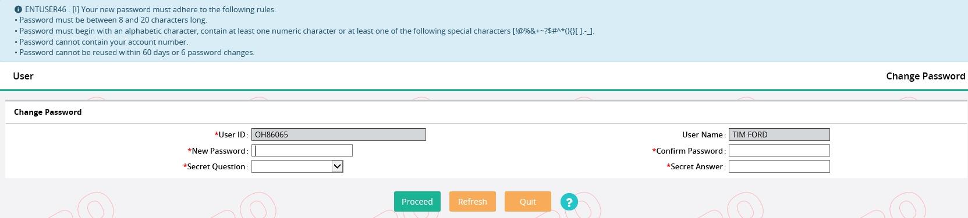Click the info icon beside ENTUSER46 message
The image size is (968, 218).
pyautogui.click(x=18, y=9)
